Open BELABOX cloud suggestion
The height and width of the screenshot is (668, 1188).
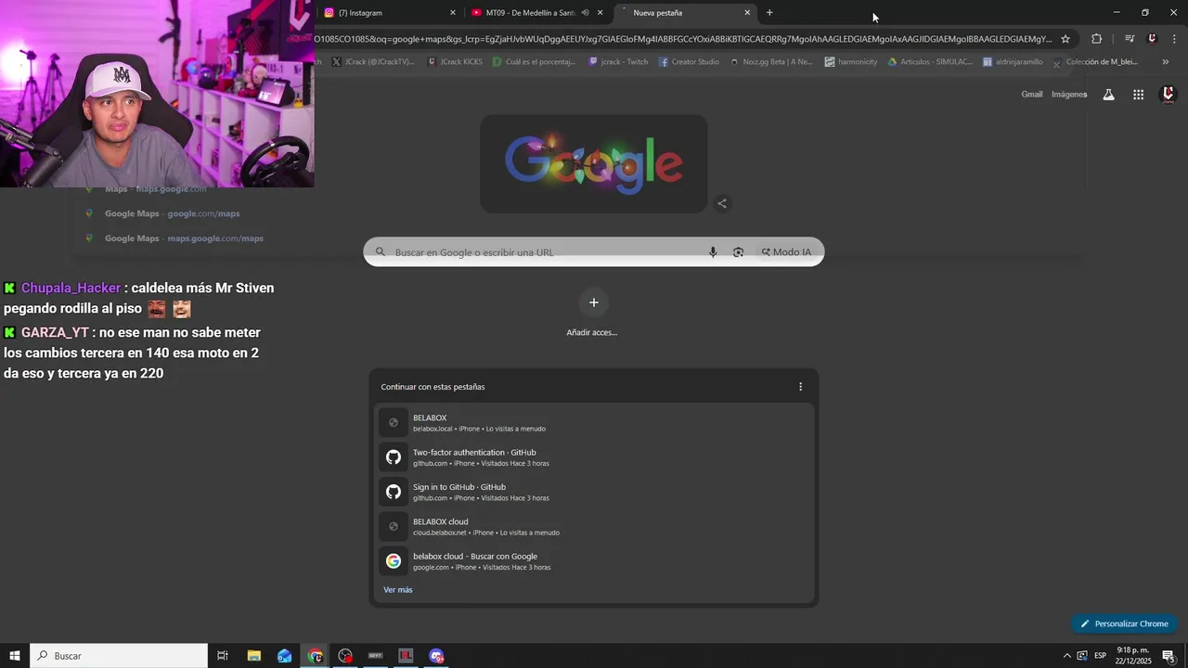coord(594,527)
